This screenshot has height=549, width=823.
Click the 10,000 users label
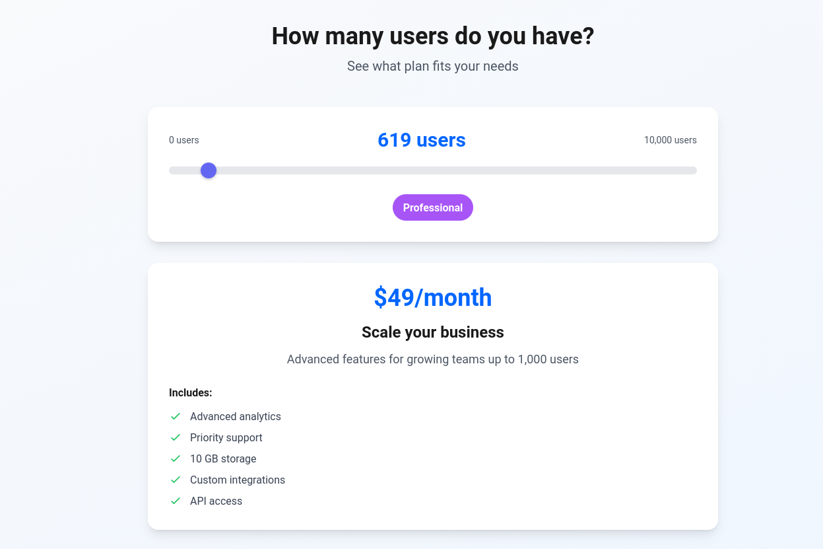(670, 140)
